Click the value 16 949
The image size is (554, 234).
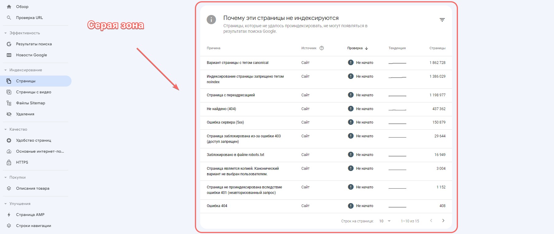click(x=440, y=155)
